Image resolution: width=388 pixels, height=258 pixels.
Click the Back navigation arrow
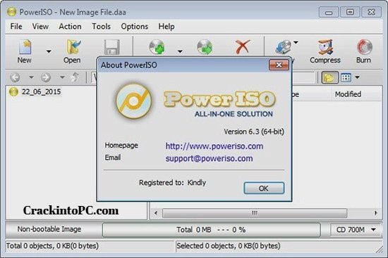pyautogui.click(x=15, y=77)
